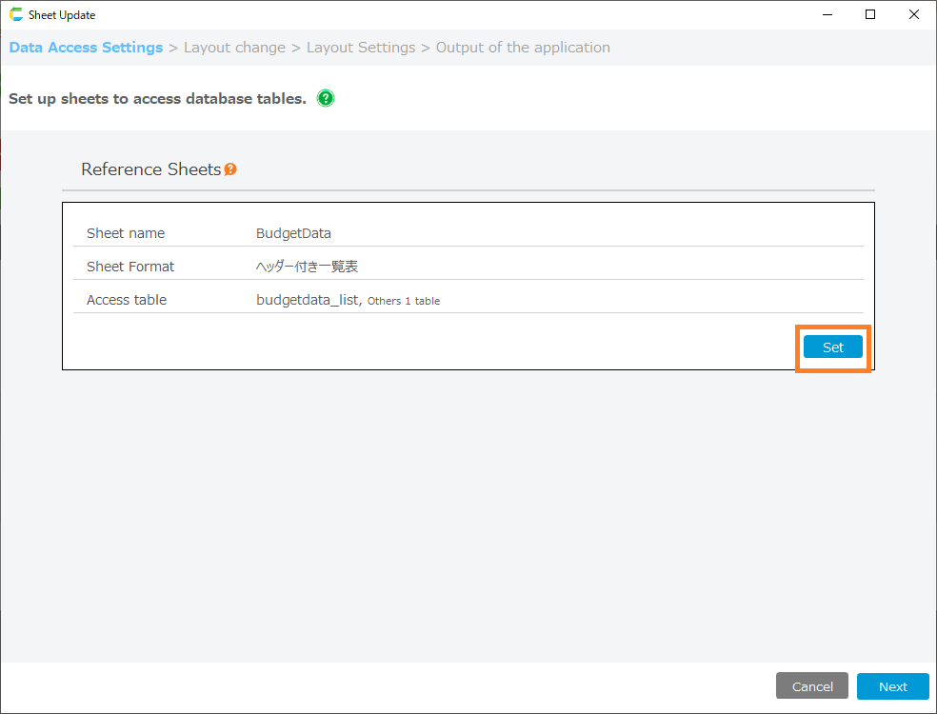Minimize the Sheet Update window
The width and height of the screenshot is (937, 714).
(x=827, y=14)
